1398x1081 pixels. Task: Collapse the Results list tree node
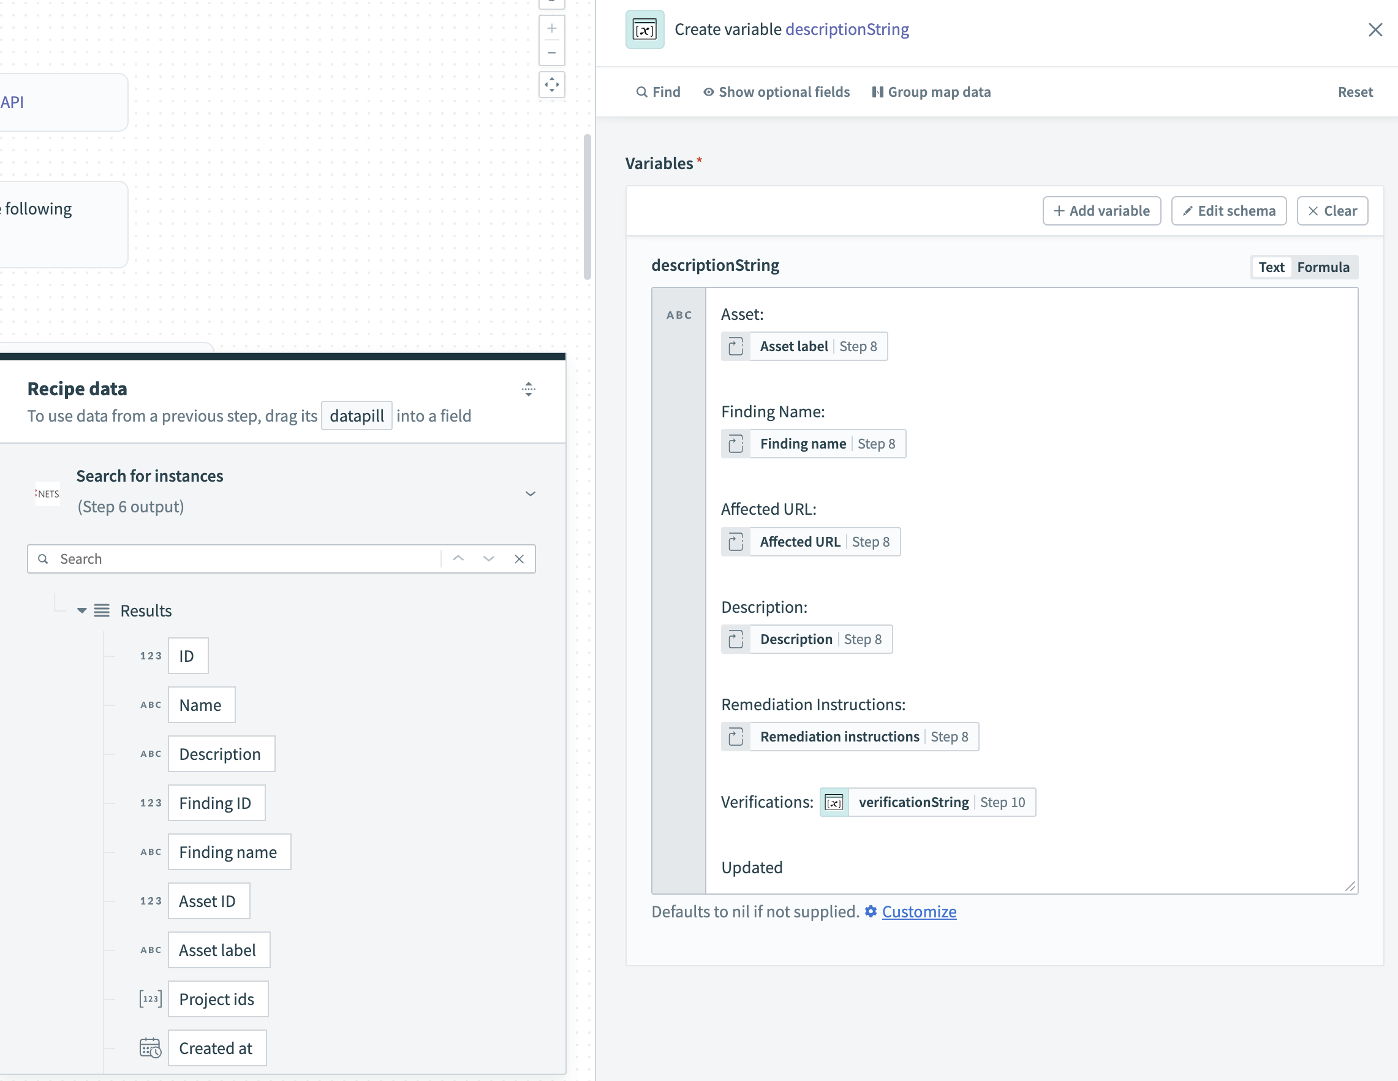pos(81,610)
